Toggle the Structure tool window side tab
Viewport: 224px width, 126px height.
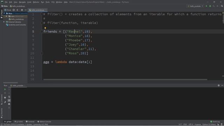pos(1,99)
